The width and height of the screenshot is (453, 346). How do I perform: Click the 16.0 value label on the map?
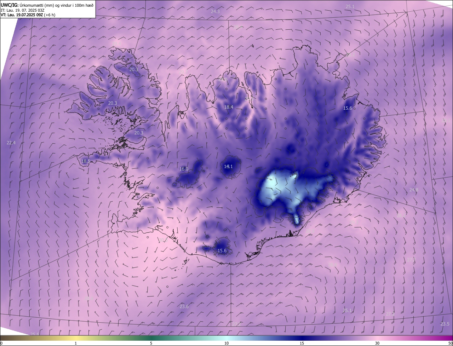pyautogui.click(x=184, y=169)
